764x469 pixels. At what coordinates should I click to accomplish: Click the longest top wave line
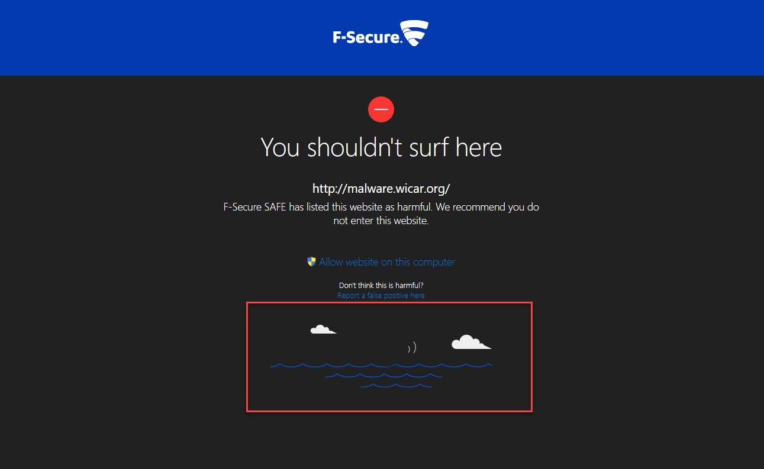[381, 366]
